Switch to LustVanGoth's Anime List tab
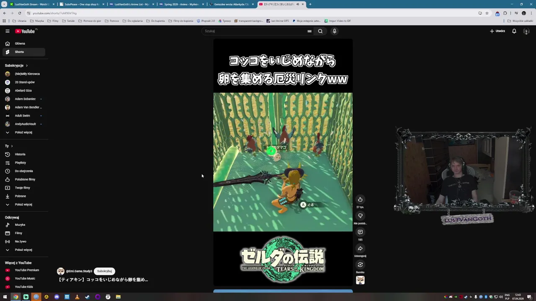Viewport: 536px width, 301px height. click(131, 4)
